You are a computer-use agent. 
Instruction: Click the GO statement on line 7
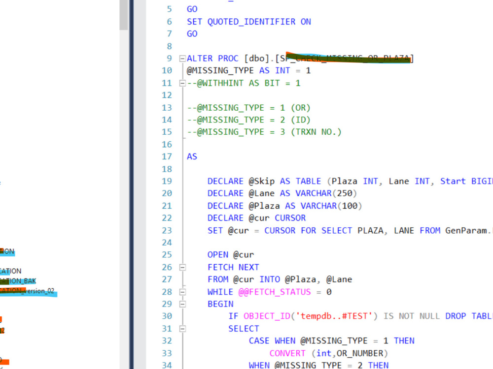(x=192, y=34)
